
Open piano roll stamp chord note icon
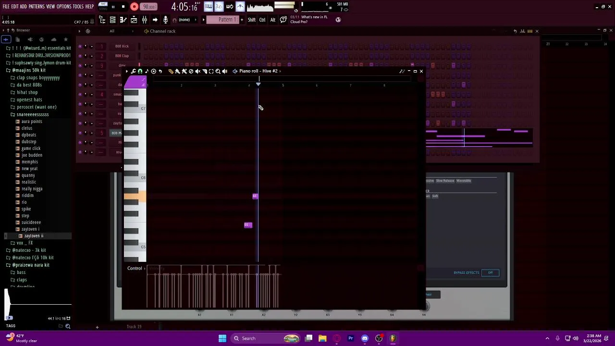[x=147, y=71]
